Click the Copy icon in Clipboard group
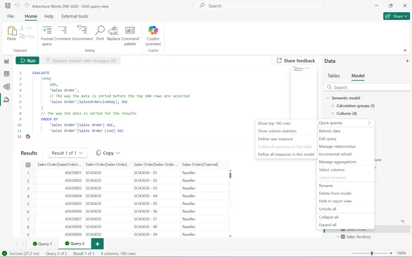The width and height of the screenshot is (412, 257). pyautogui.click(x=22, y=36)
